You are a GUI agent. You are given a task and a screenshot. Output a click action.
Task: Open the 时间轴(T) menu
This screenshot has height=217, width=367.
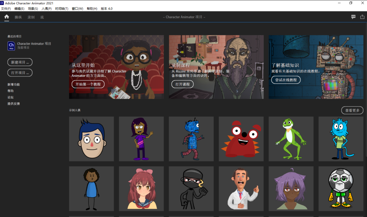click(62, 9)
